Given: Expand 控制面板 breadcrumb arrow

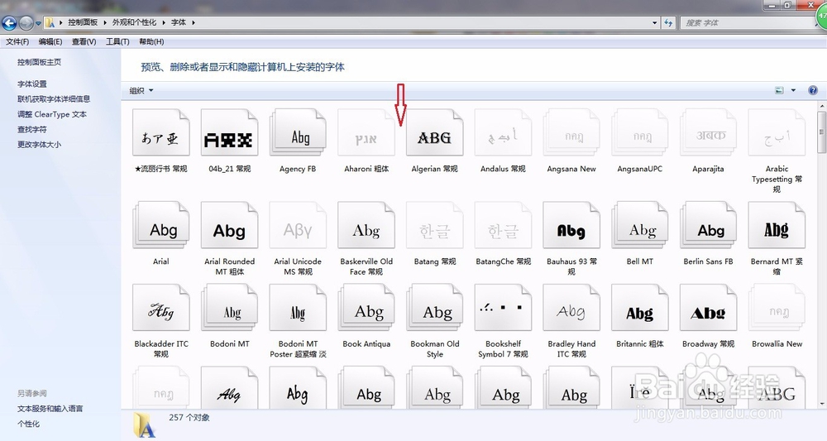Looking at the screenshot, I should tap(106, 22).
